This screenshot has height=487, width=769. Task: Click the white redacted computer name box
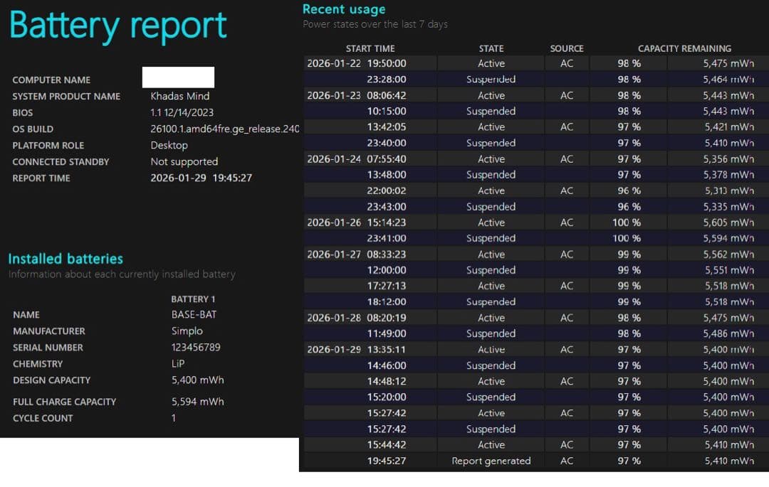coord(178,77)
